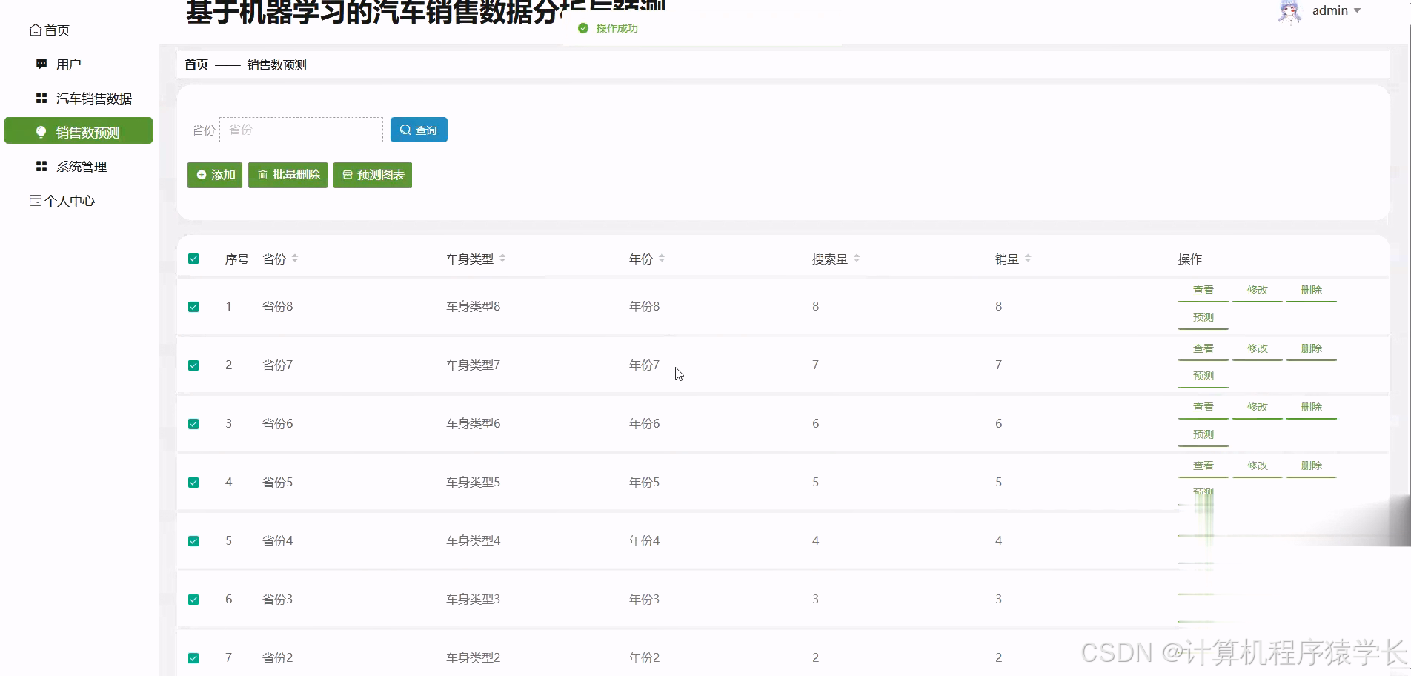Toggle the checkbox on row 省份4

(x=193, y=540)
